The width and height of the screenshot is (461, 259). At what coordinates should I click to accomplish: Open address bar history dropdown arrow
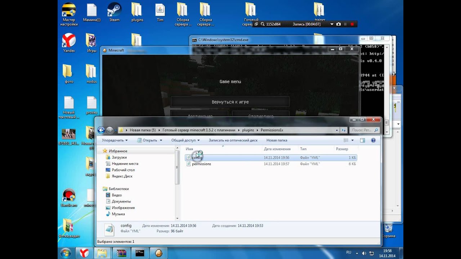tap(337, 130)
